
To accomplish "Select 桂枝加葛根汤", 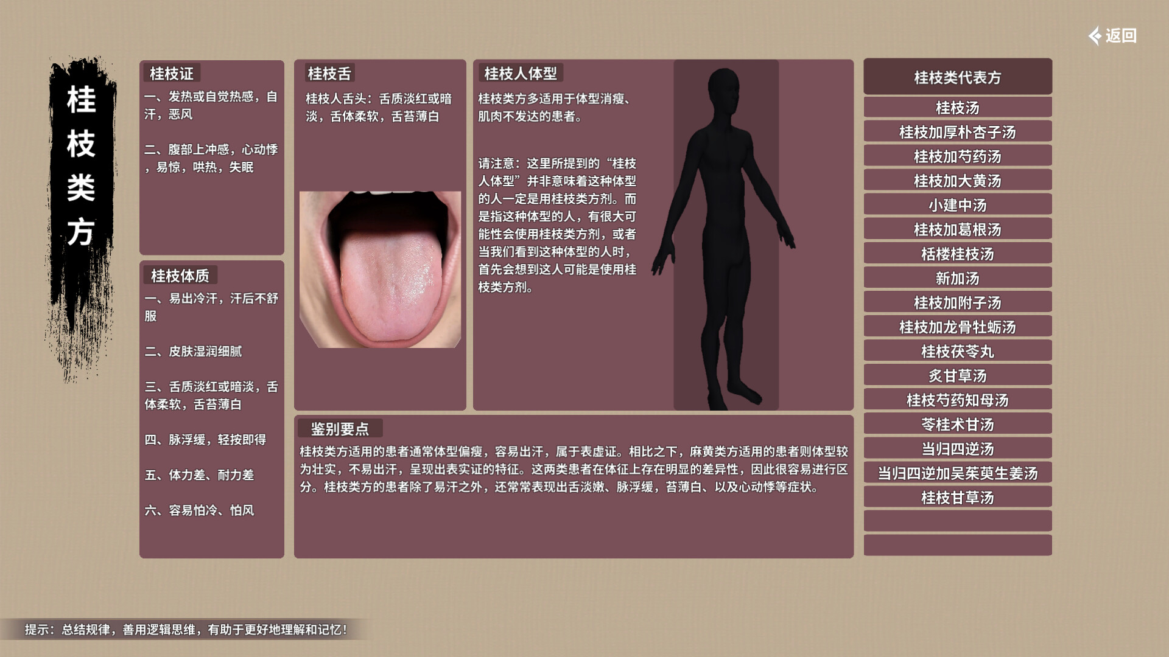I will [x=957, y=229].
